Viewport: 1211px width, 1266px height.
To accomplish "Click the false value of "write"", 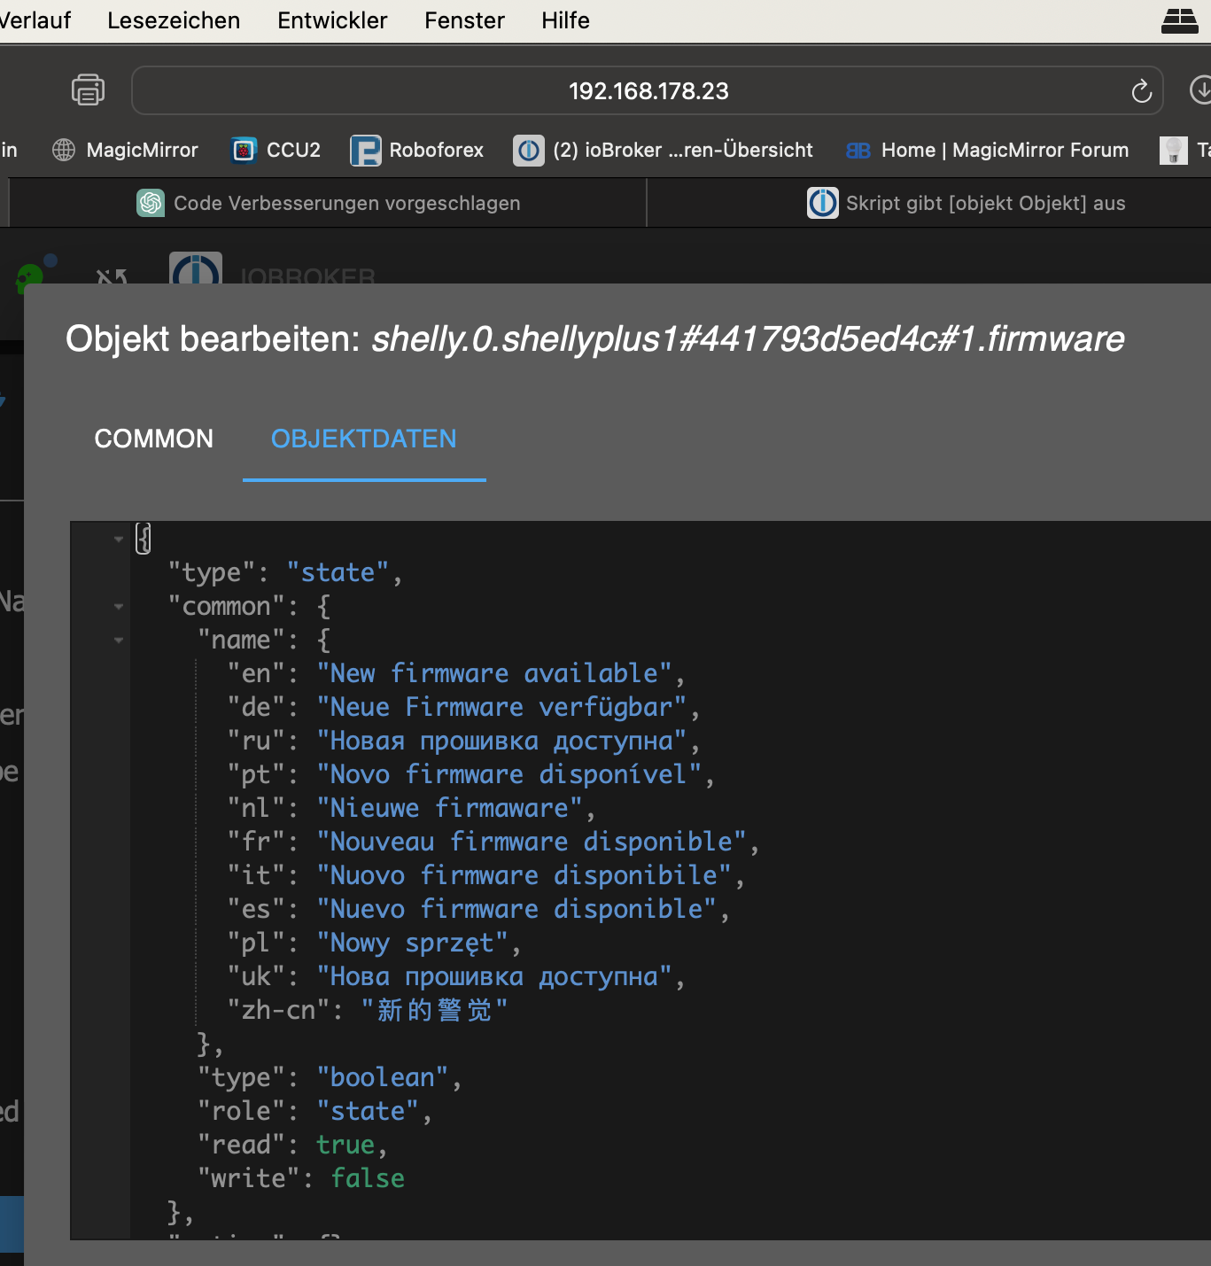I will [x=368, y=1178].
